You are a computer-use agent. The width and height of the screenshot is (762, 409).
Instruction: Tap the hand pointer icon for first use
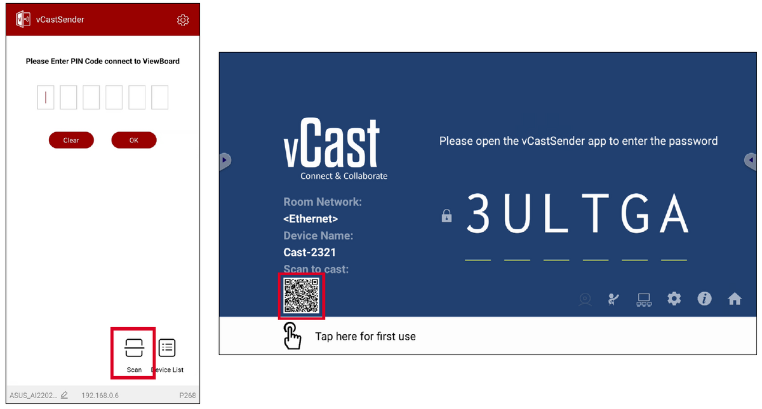point(292,335)
